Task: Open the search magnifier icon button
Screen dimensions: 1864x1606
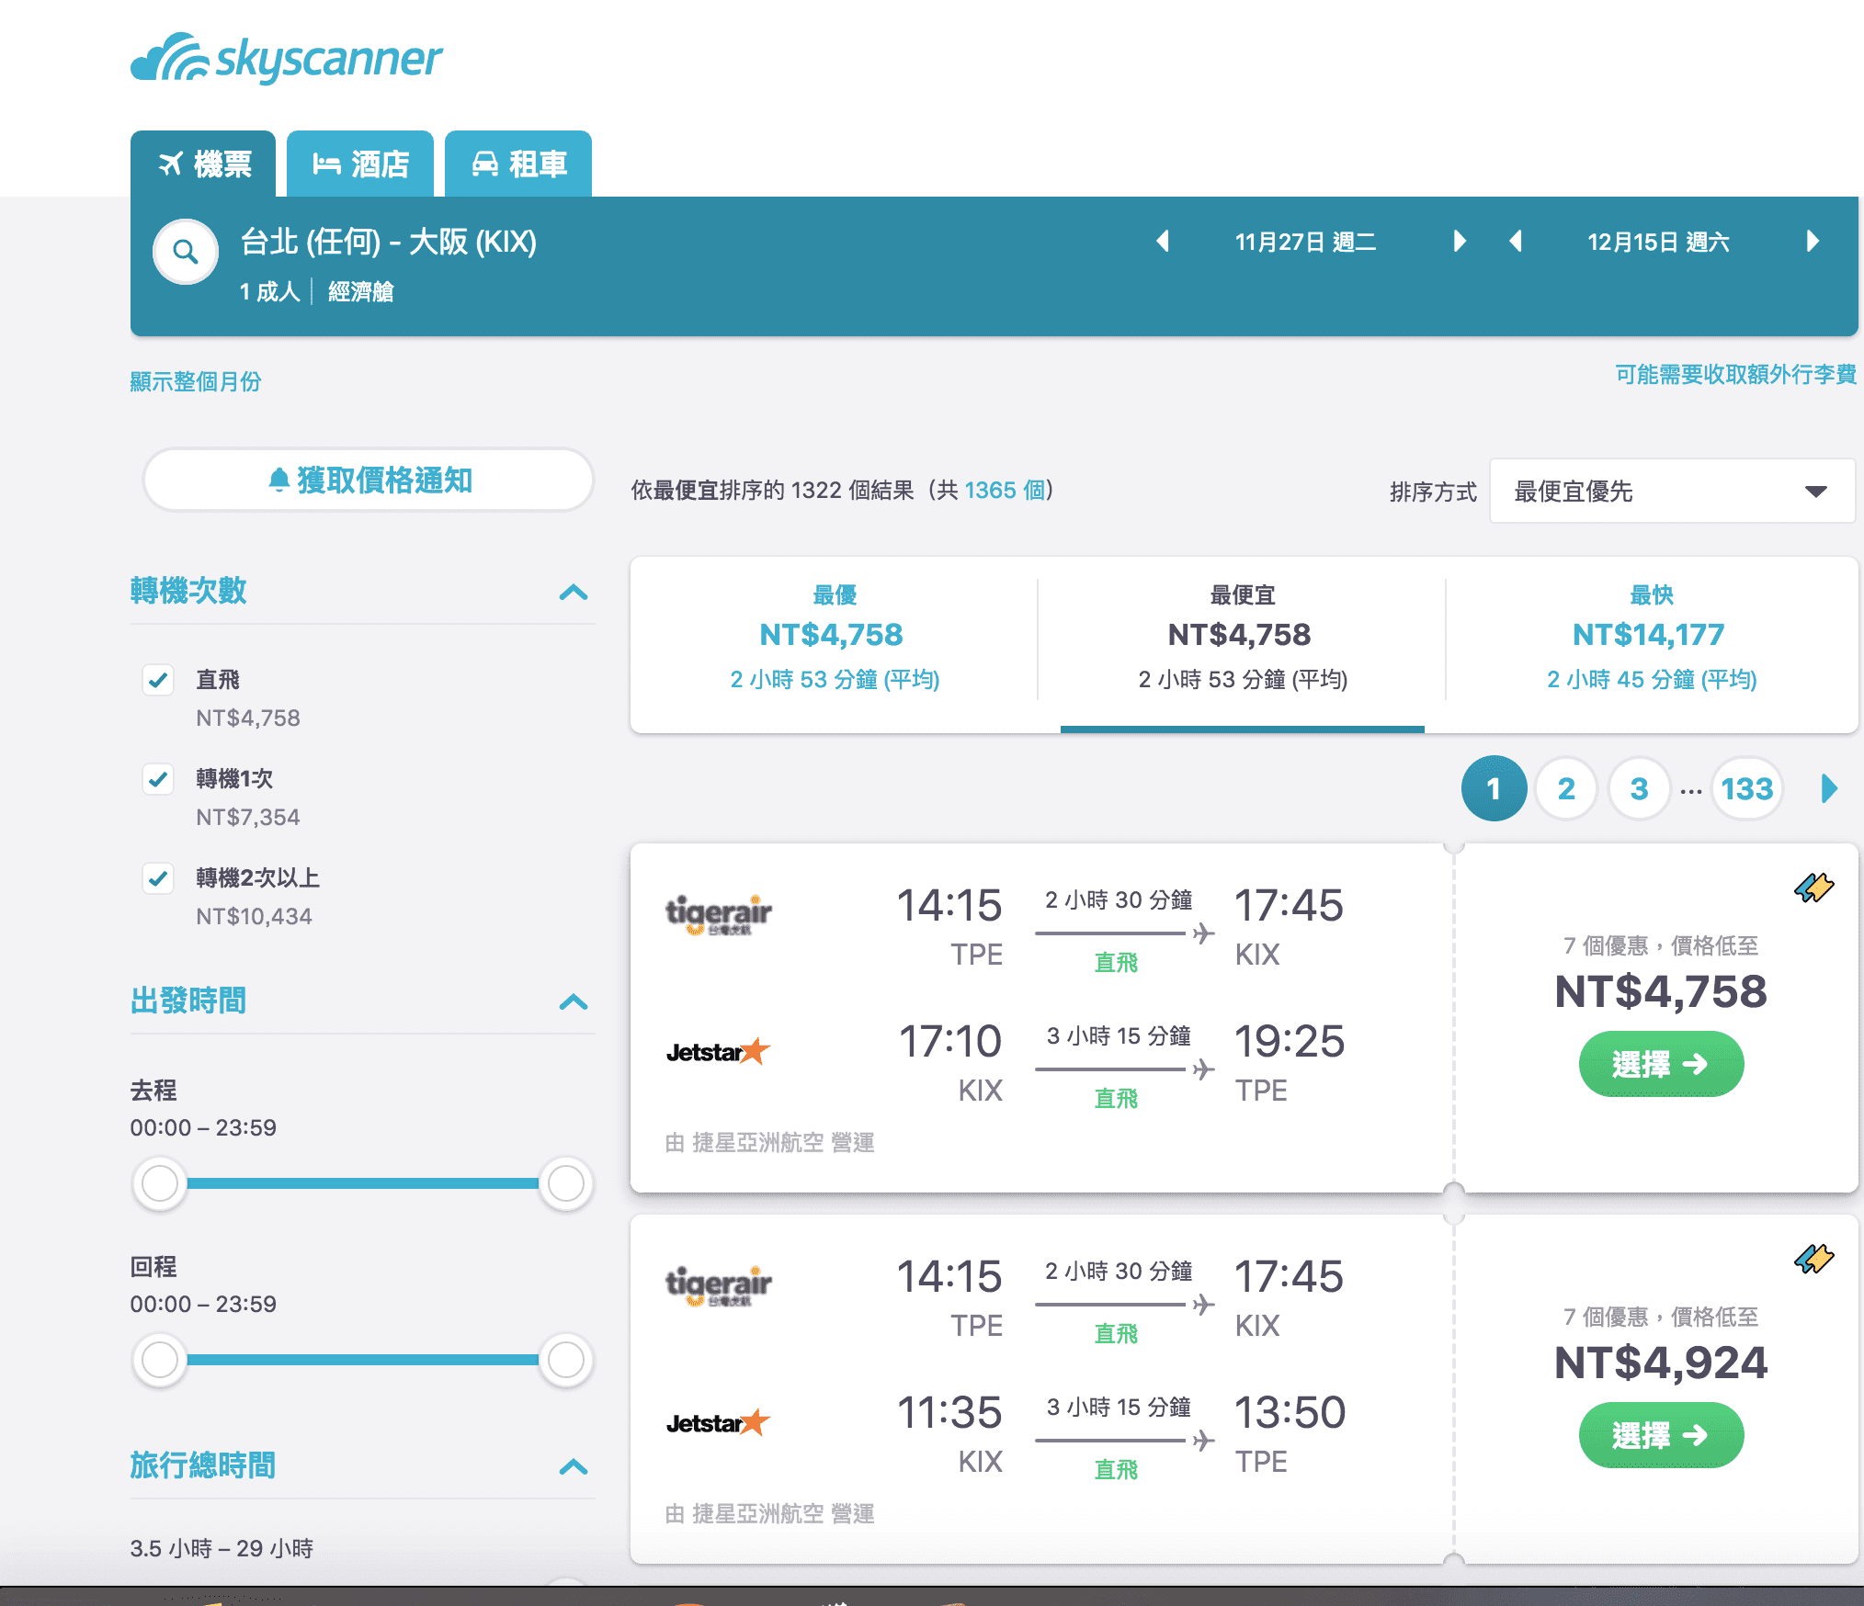Action: pyautogui.click(x=186, y=251)
